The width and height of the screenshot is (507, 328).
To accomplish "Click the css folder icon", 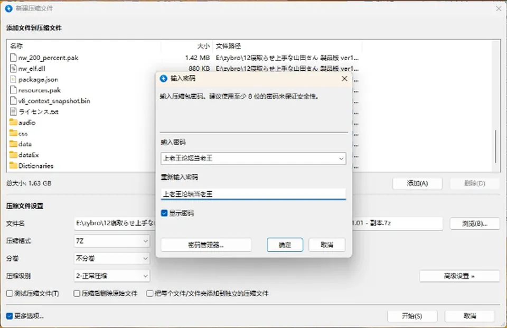I will pyautogui.click(x=13, y=133).
